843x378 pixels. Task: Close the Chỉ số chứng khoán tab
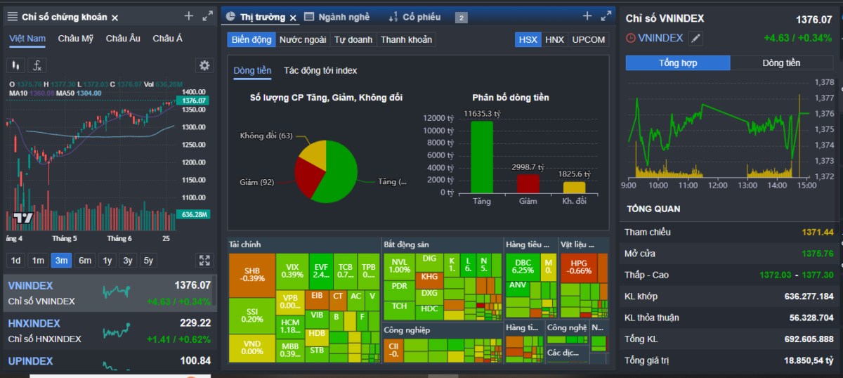115,17
